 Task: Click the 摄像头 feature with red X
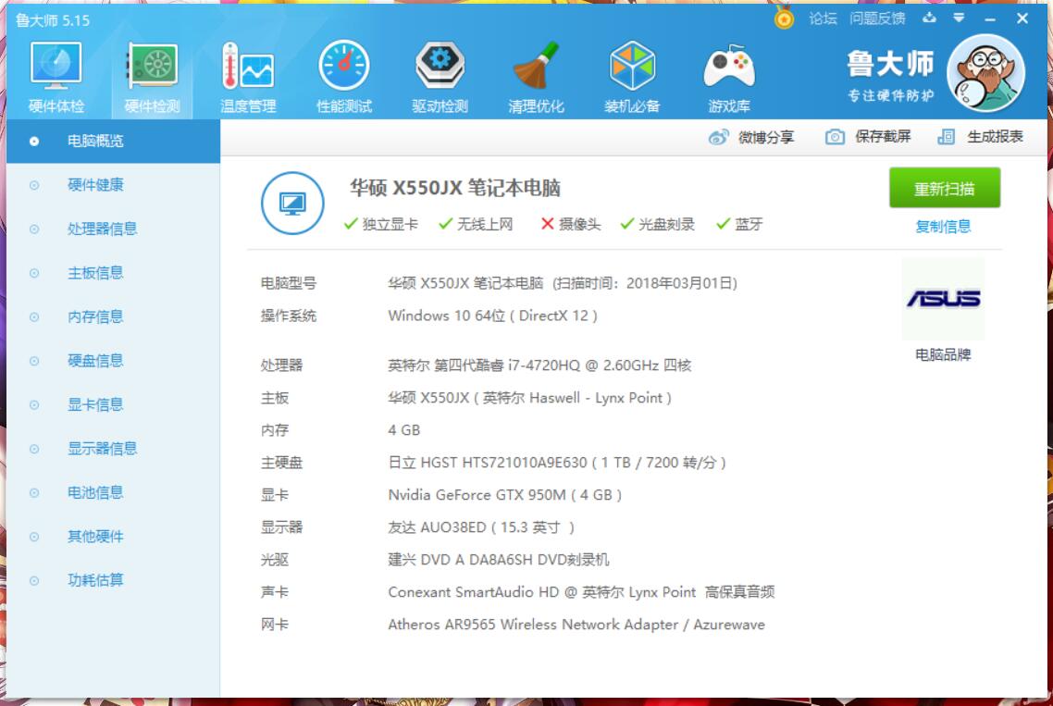(x=571, y=224)
